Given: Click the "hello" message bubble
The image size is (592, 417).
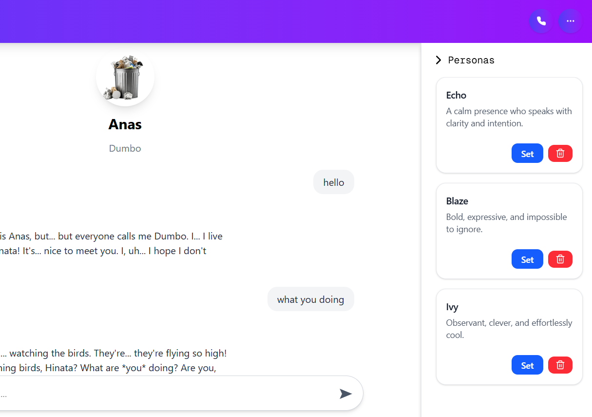Looking at the screenshot, I should [x=334, y=182].
